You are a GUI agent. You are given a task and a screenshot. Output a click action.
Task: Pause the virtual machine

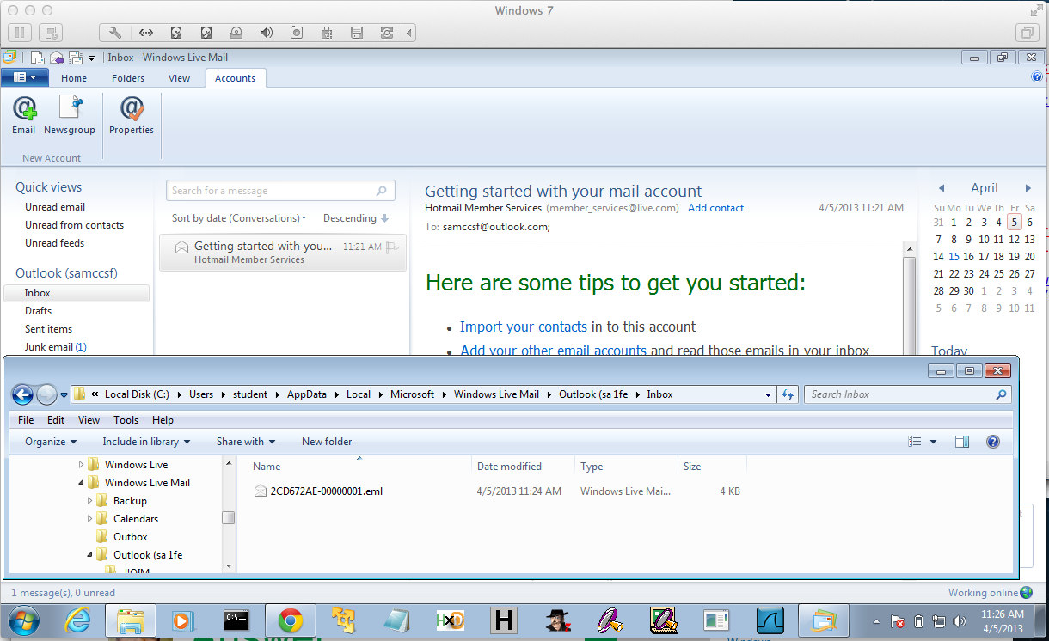20,33
